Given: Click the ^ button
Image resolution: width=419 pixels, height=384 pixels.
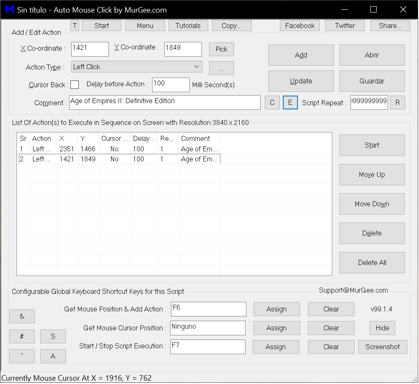Looking at the screenshot, I should click(x=22, y=356).
